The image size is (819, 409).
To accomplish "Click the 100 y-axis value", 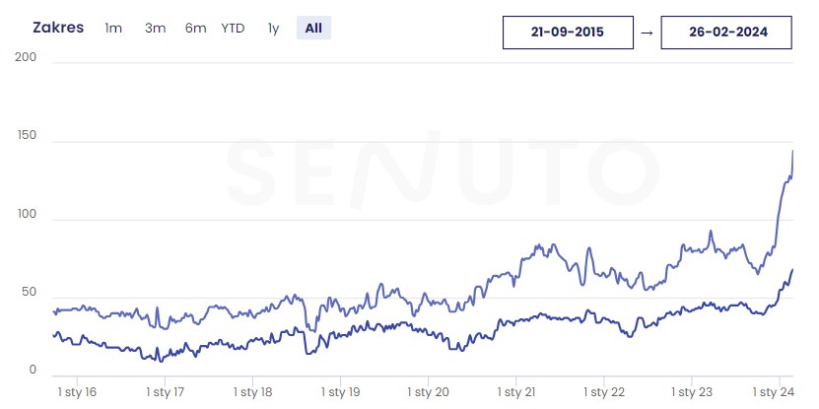I will [27, 214].
